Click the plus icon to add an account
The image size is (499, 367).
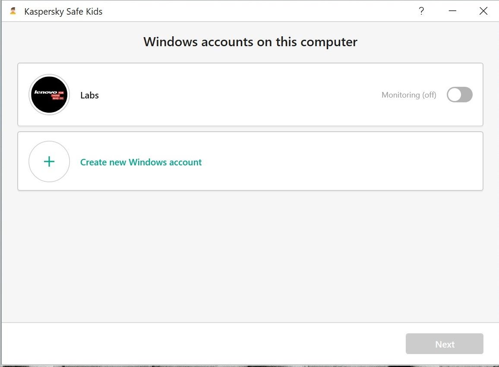click(x=49, y=161)
